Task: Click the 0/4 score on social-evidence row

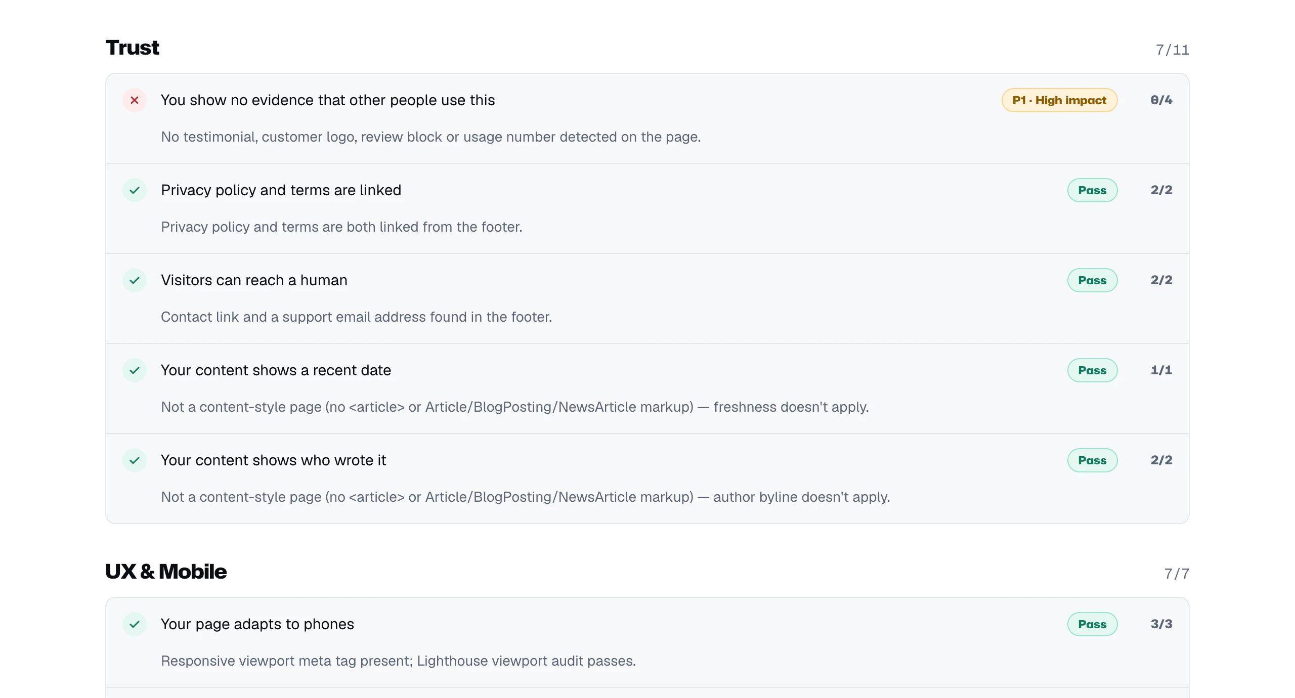Action: 1161,100
